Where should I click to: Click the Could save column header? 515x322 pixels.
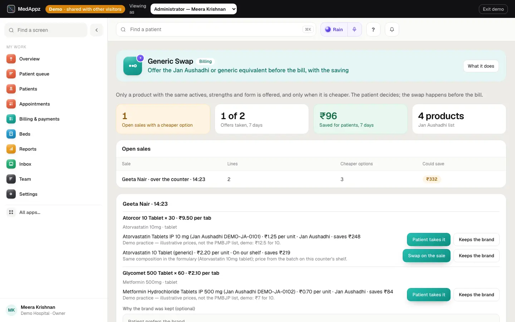pyautogui.click(x=433, y=164)
